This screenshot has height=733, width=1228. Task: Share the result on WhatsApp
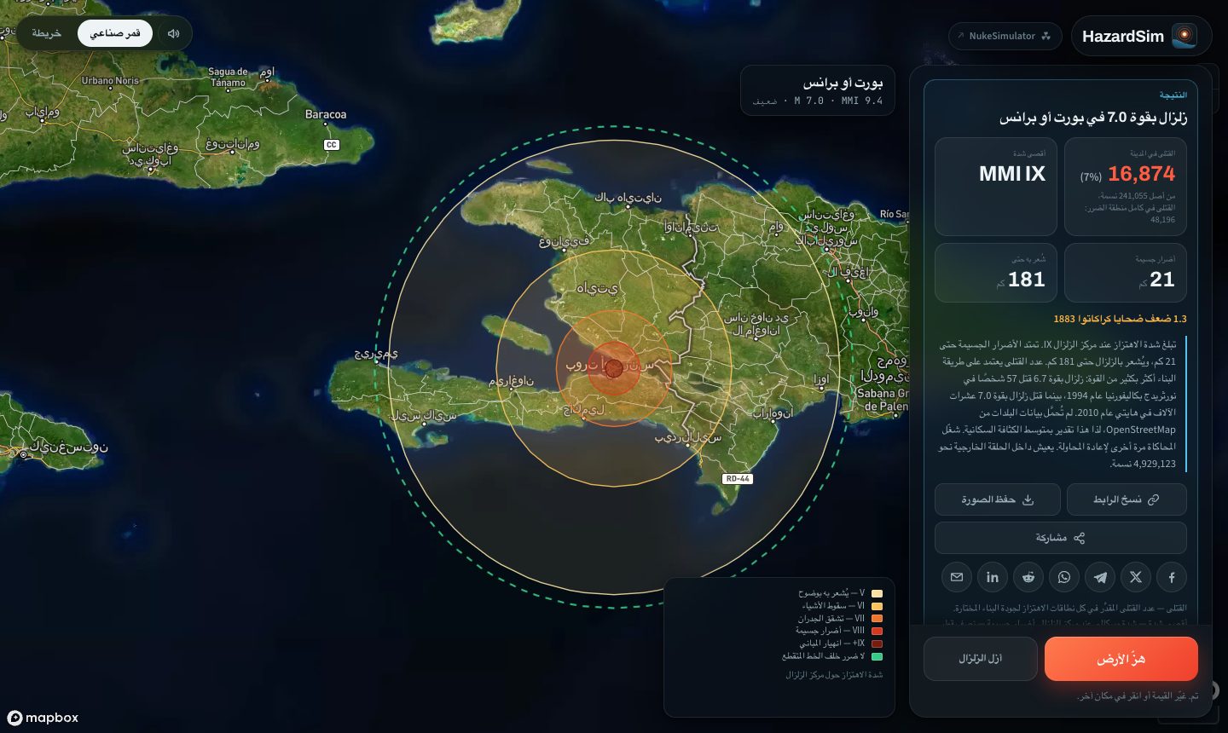tap(1064, 577)
